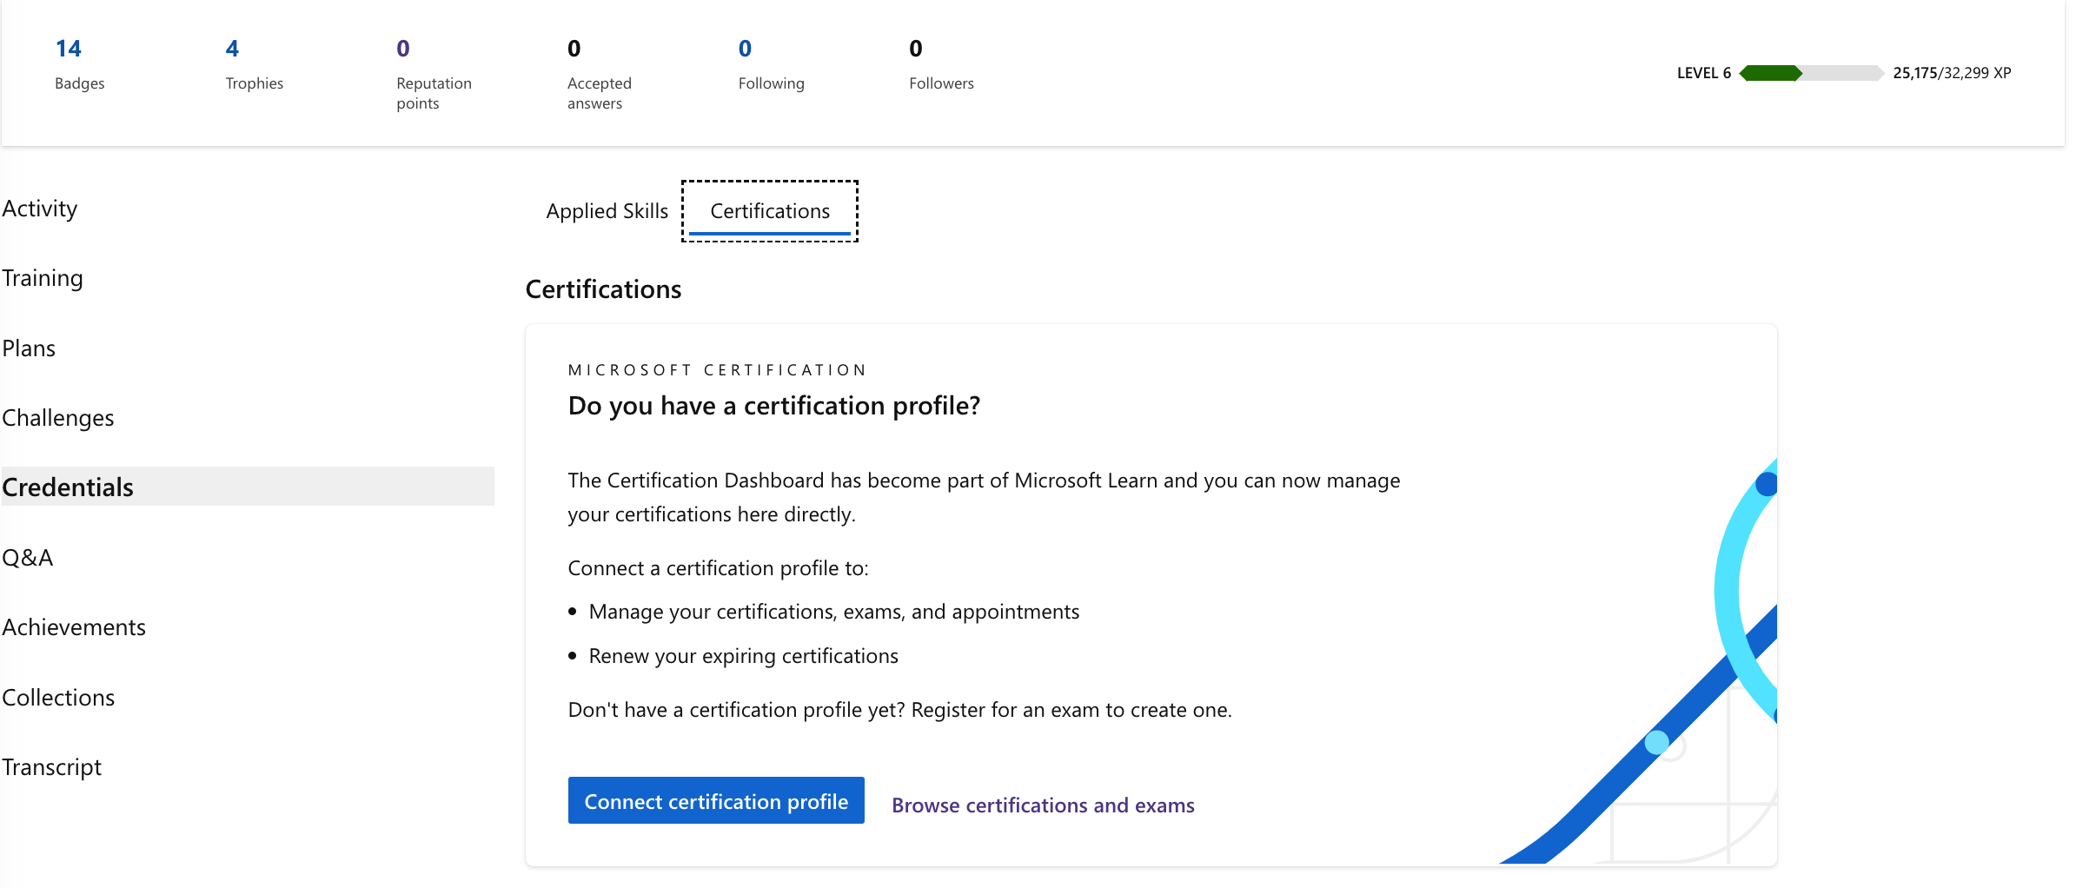View the 4 Trophies count
Screen dimensions: 2096x888
254,64
